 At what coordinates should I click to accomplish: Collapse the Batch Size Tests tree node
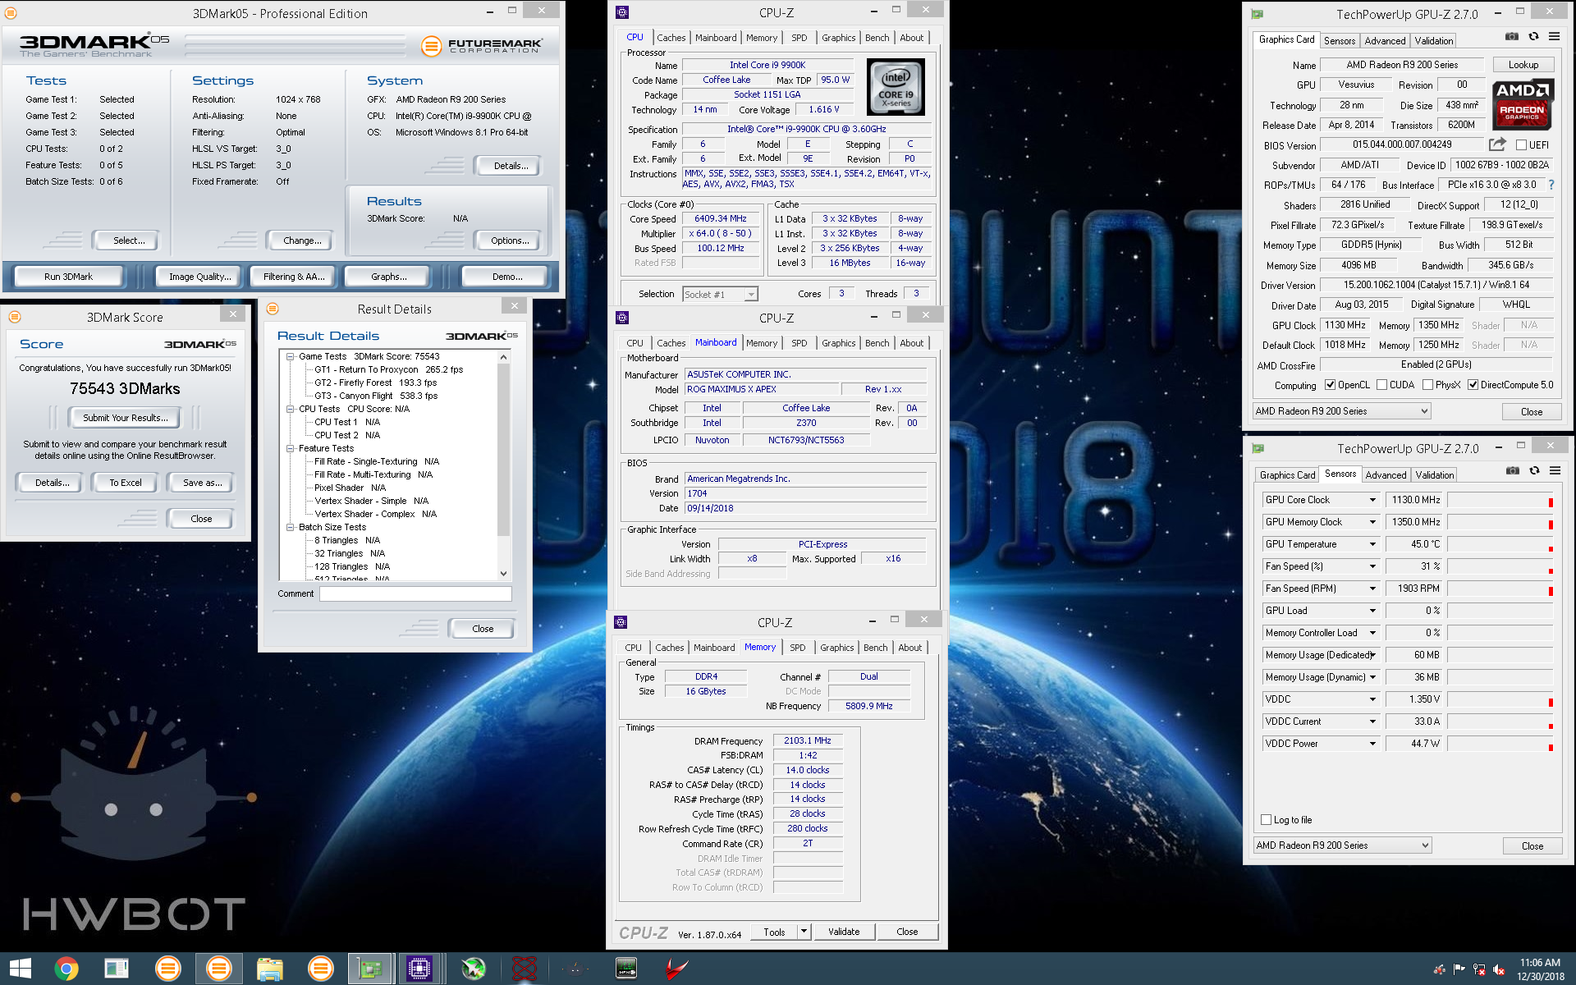tap(291, 527)
